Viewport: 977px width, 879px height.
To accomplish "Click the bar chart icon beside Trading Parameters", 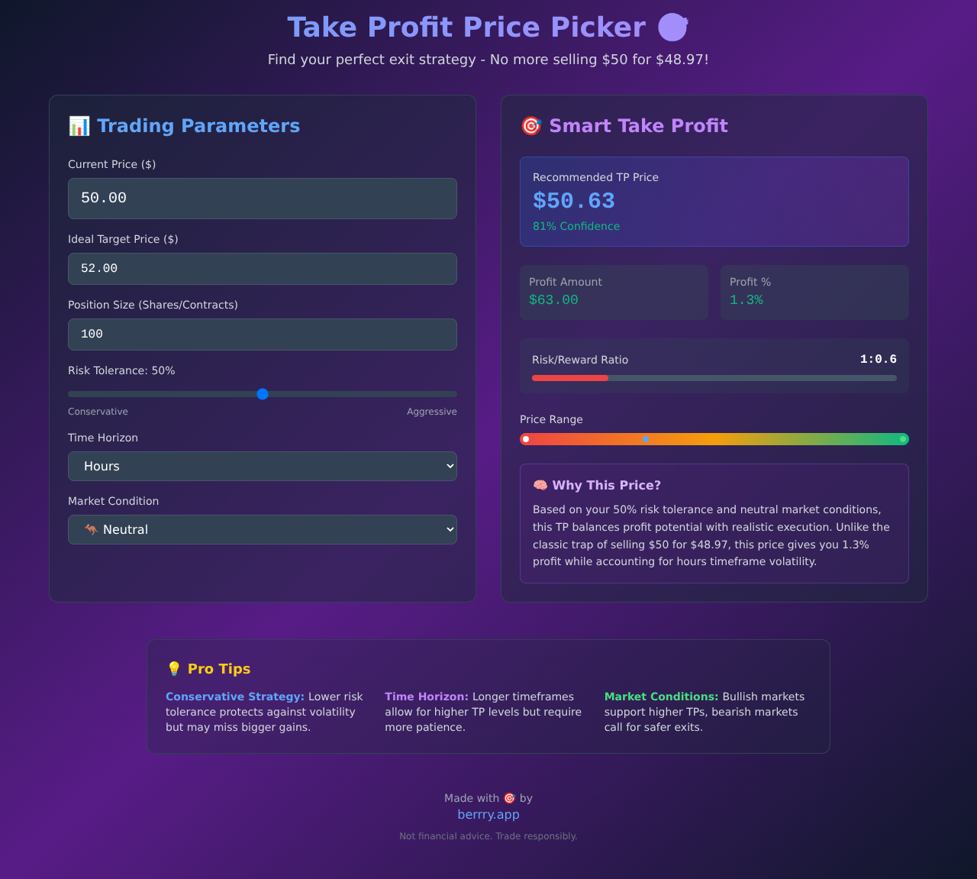I will [x=79, y=126].
